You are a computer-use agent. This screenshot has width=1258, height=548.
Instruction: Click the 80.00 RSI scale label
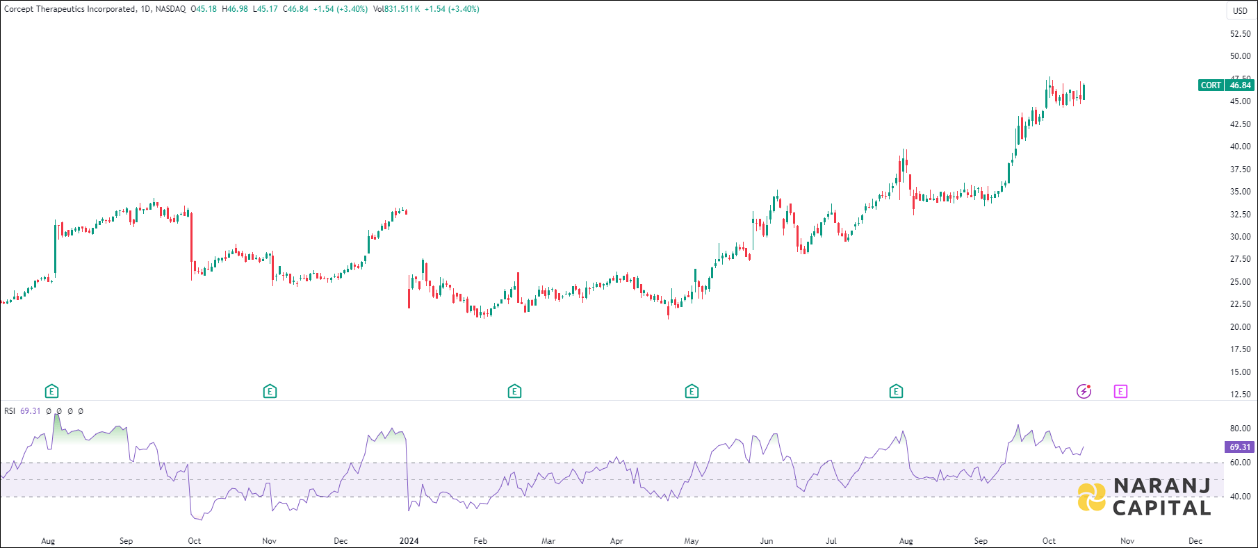click(x=1240, y=429)
